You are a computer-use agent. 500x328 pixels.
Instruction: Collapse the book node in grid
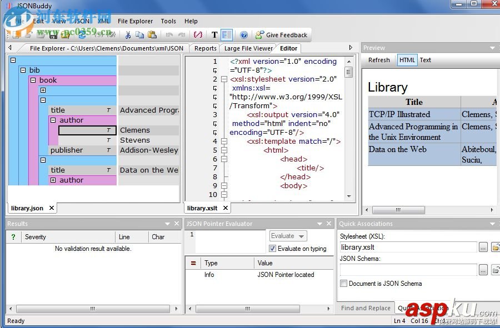pyautogui.click(x=33, y=80)
